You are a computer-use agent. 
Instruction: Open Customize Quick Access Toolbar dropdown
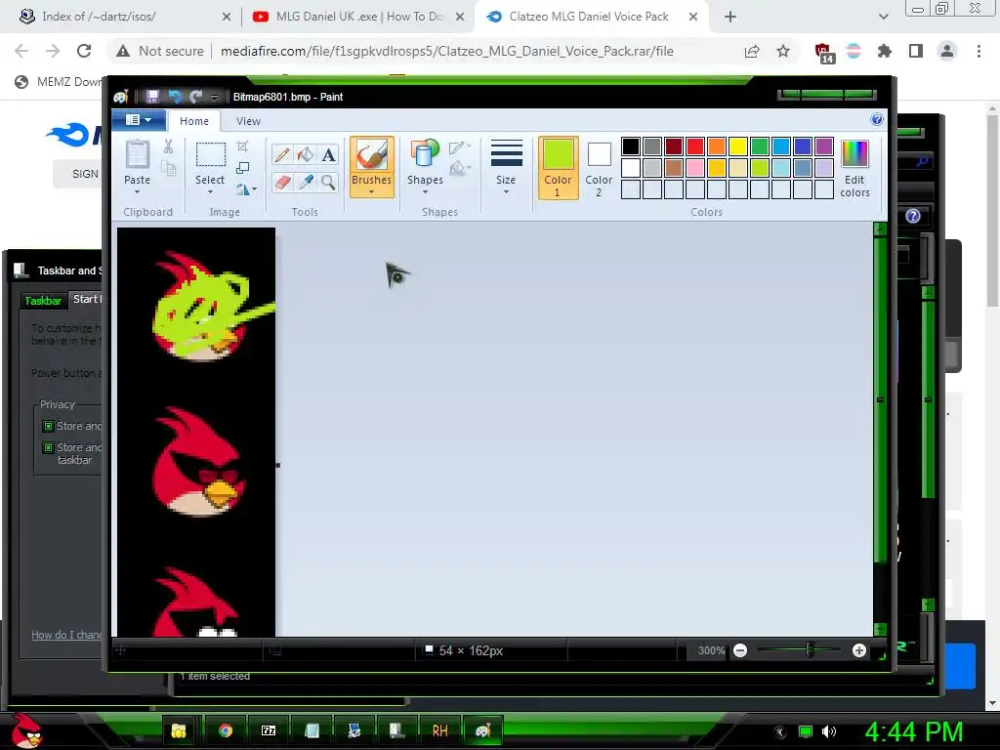214,98
